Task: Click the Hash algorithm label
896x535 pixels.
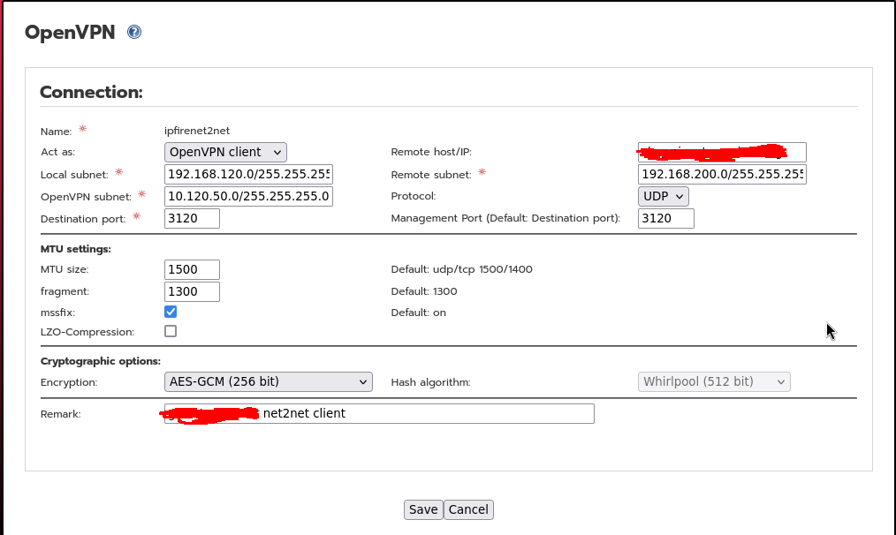Action: (x=431, y=382)
